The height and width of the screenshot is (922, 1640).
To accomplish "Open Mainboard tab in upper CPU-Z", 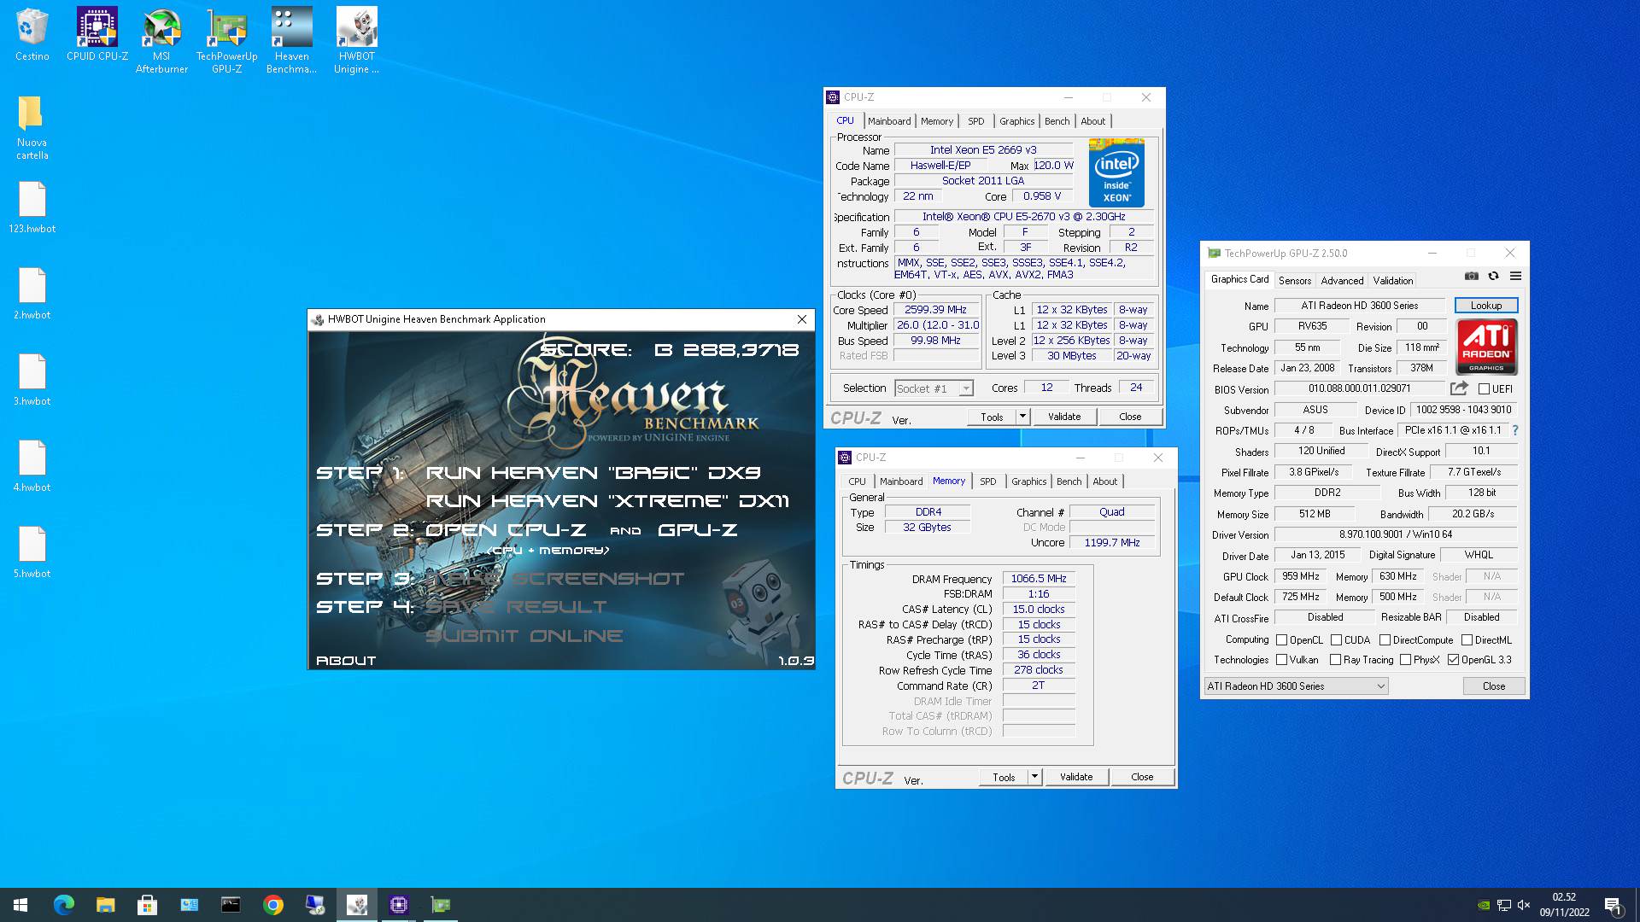I will pos(889,121).
